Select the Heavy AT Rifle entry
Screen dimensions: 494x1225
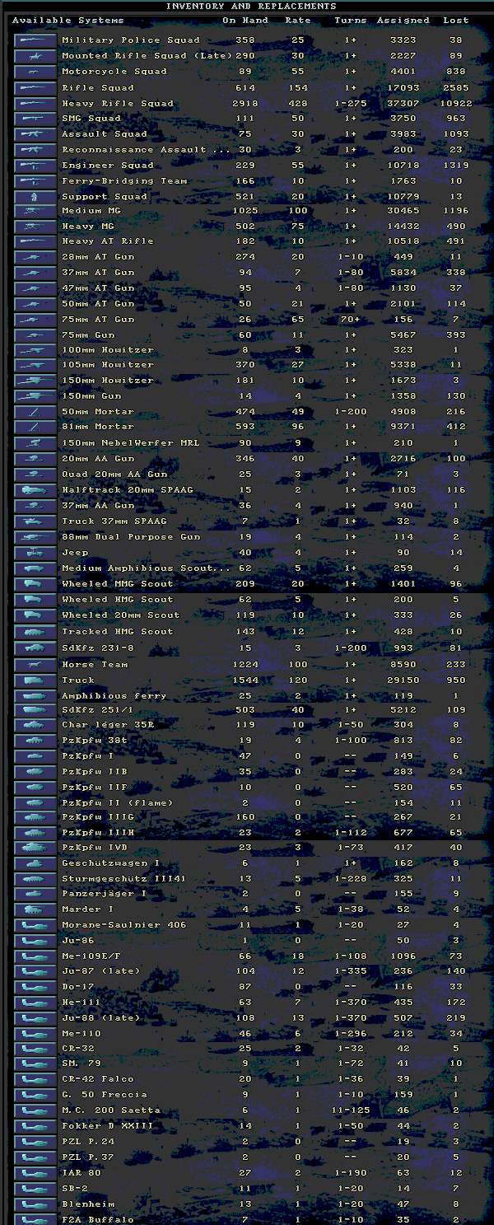pos(108,241)
